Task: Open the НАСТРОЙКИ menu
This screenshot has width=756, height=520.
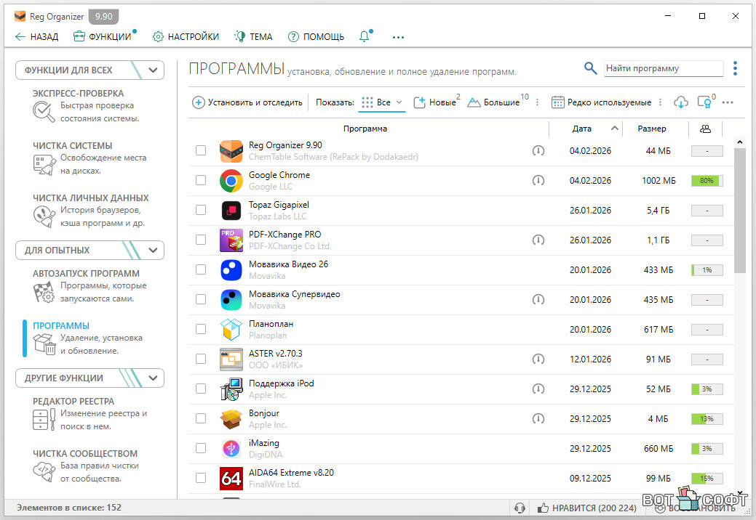Action: [x=186, y=37]
